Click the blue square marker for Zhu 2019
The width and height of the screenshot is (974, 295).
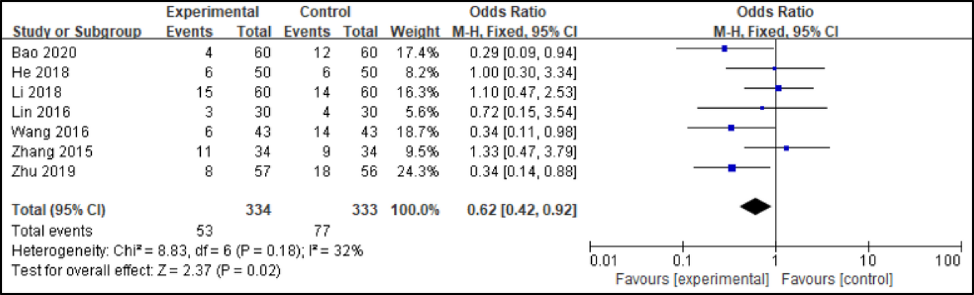click(x=732, y=168)
